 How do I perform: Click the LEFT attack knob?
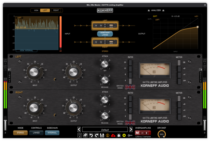pyautogui.click(x=105, y=64)
